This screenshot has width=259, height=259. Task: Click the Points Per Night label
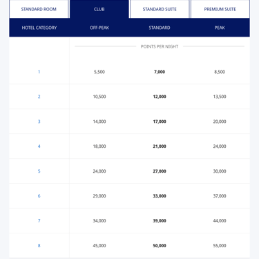pyautogui.click(x=160, y=46)
